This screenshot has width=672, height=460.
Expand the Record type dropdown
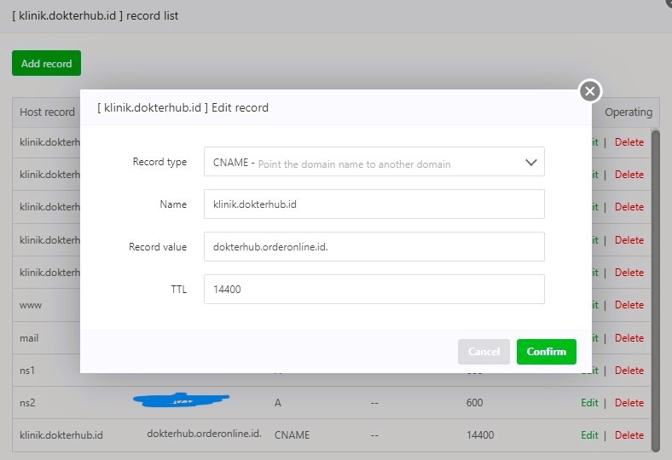pos(374,162)
